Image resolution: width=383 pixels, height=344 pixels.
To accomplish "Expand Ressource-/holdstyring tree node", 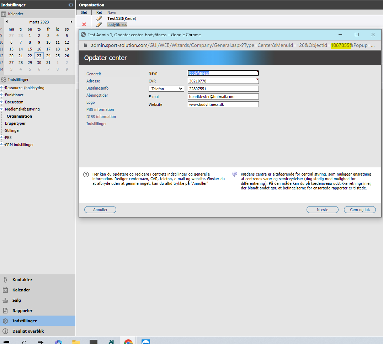I will (1, 88).
